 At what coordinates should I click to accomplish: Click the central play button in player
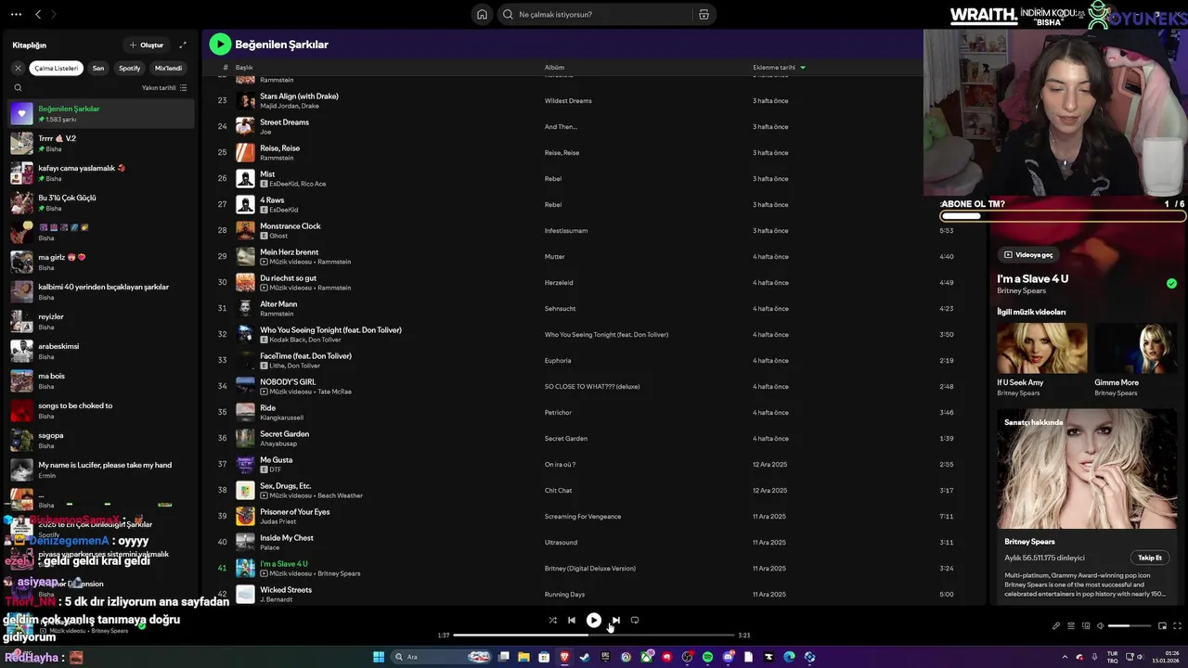click(593, 620)
